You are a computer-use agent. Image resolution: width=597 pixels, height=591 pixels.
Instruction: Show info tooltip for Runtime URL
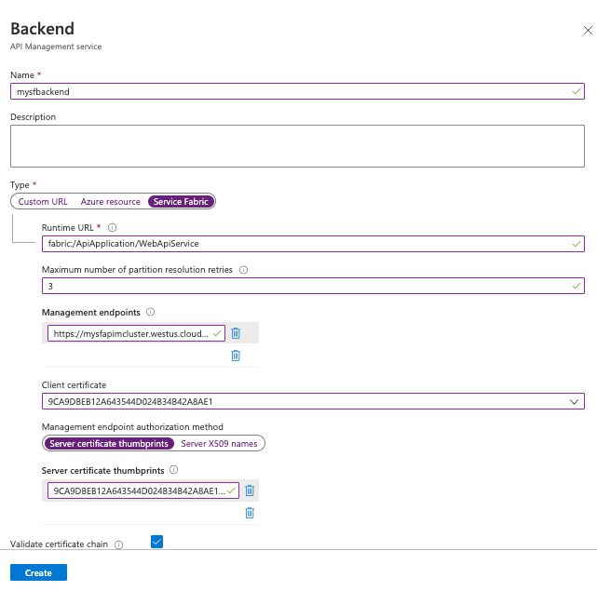tap(112, 227)
